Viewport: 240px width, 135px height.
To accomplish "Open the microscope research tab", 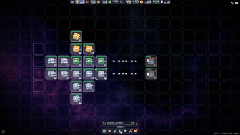I will [x=115, y=131].
